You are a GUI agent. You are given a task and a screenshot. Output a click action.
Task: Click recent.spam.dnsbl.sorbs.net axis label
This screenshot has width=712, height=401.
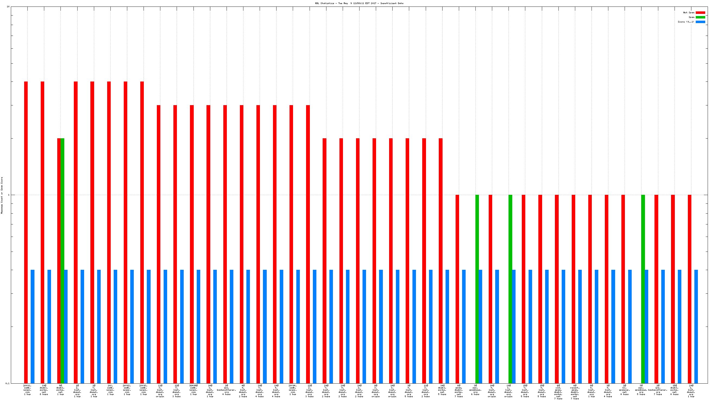tap(575, 392)
